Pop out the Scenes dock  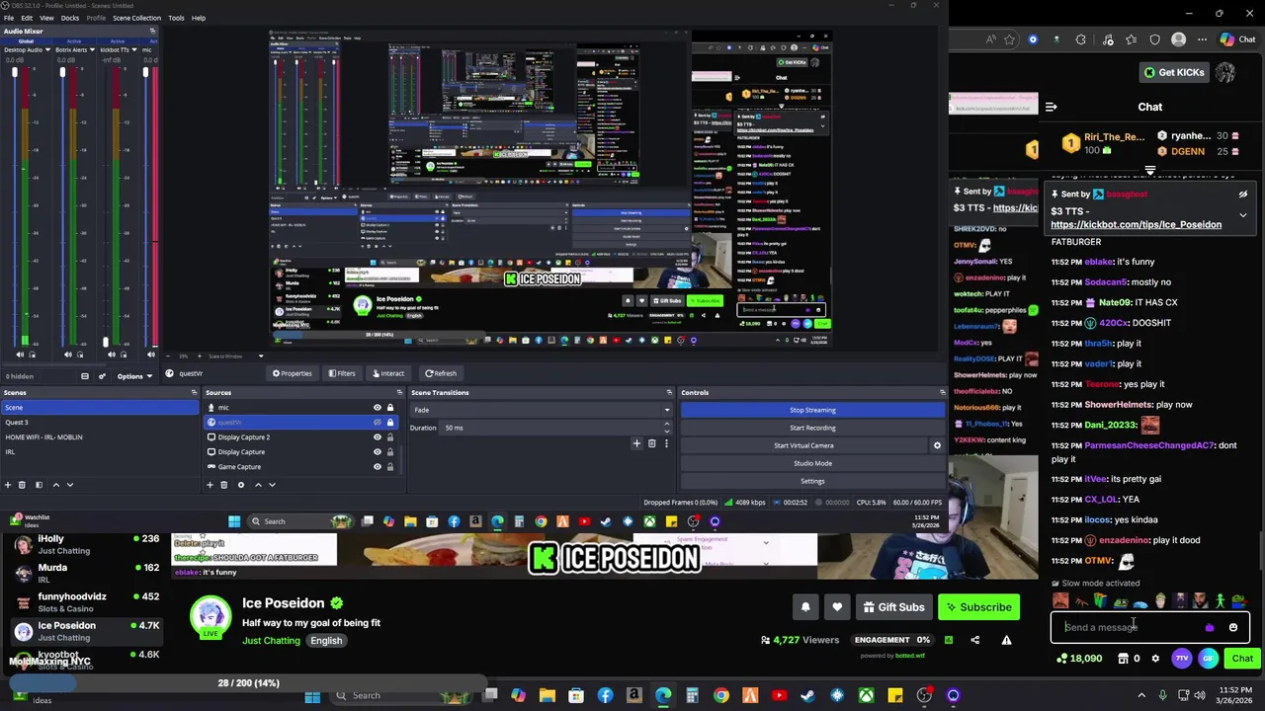(194, 393)
